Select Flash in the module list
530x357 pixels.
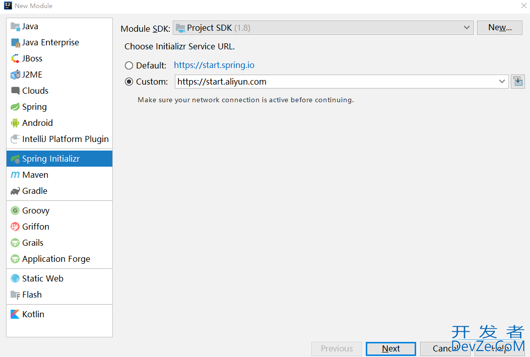pos(59,295)
